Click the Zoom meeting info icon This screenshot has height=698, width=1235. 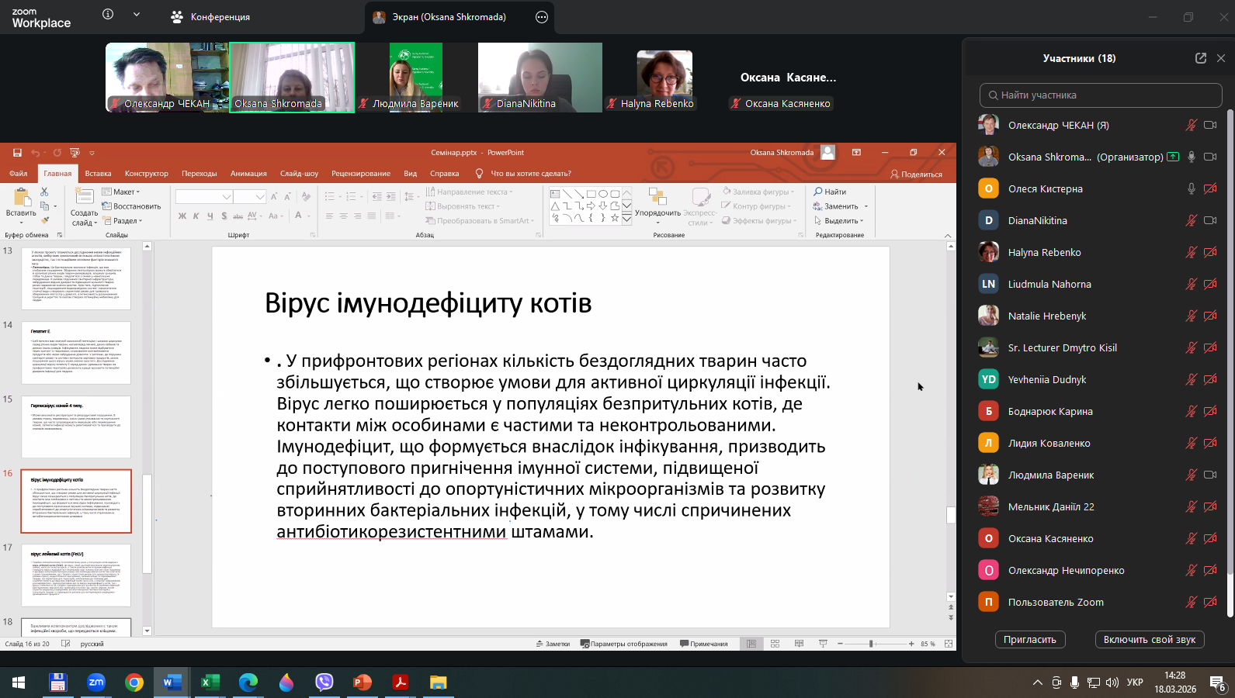click(x=108, y=15)
